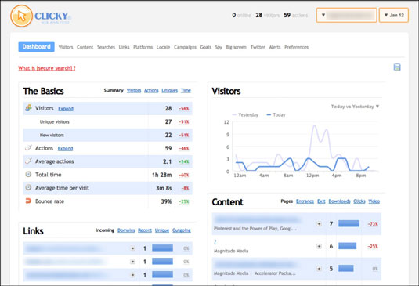The width and height of the screenshot is (419, 286).
Task: Click the small arrow icon in Accelerator Package row
Action: pyautogui.click(x=319, y=269)
